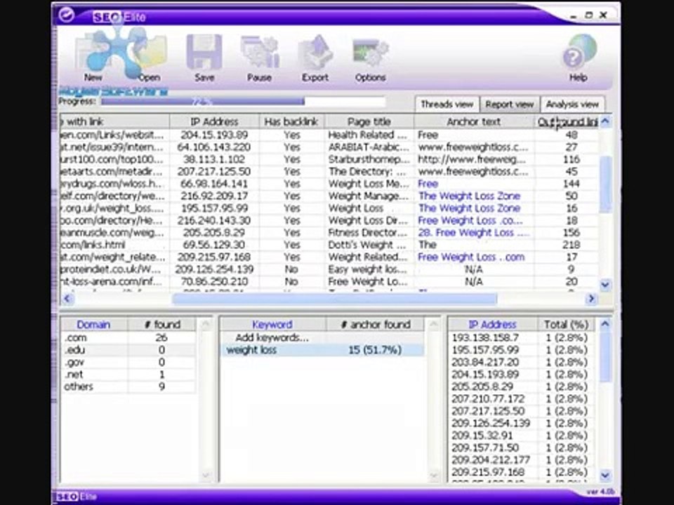Open Help with the globe icon
This screenshot has width=674, height=505.
(579, 58)
